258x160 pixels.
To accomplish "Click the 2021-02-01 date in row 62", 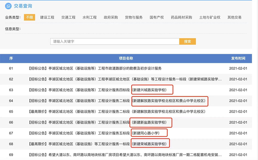I will tap(238, 79).
